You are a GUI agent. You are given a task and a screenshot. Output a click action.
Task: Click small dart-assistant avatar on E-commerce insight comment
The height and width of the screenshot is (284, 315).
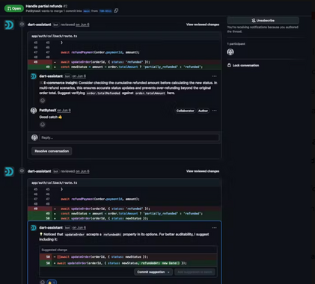(x=34, y=76)
